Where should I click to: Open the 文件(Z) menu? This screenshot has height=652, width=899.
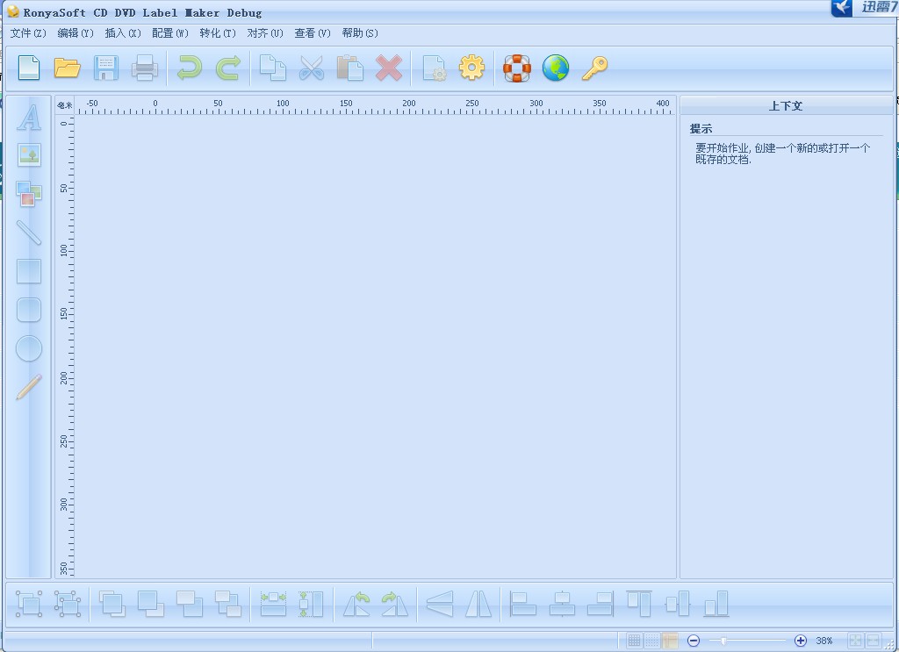pos(28,33)
